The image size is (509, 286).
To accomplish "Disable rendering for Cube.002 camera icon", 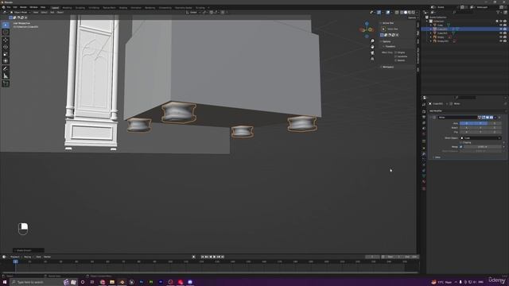I will (x=505, y=33).
